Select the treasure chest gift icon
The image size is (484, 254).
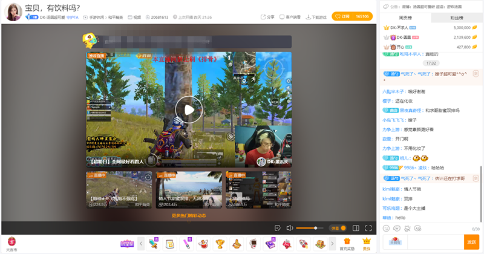click(x=321, y=244)
